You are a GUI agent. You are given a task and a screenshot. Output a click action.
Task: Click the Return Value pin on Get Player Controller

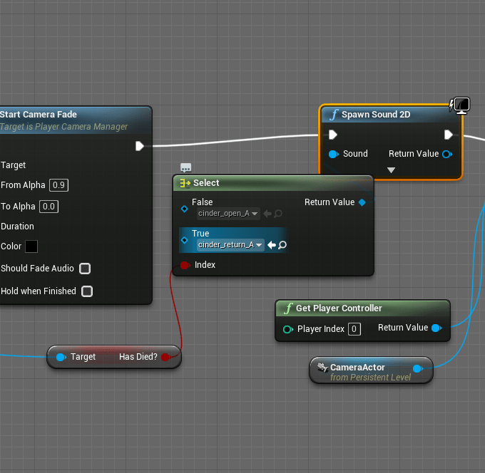(x=436, y=328)
